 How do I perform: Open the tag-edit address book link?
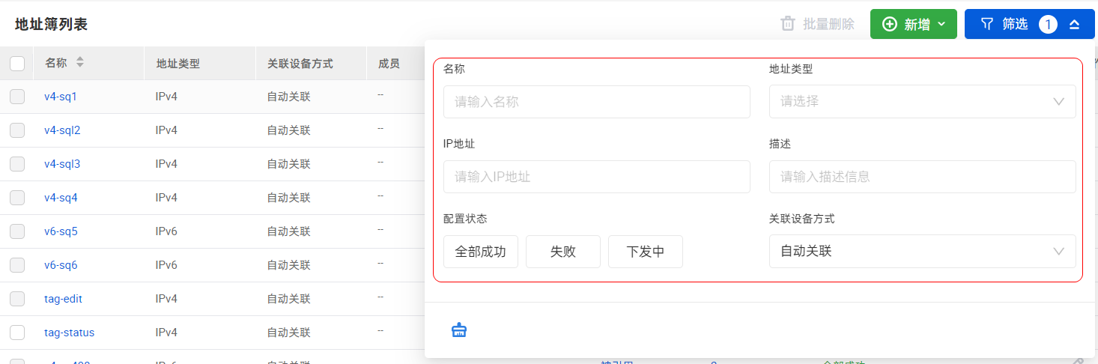click(64, 299)
